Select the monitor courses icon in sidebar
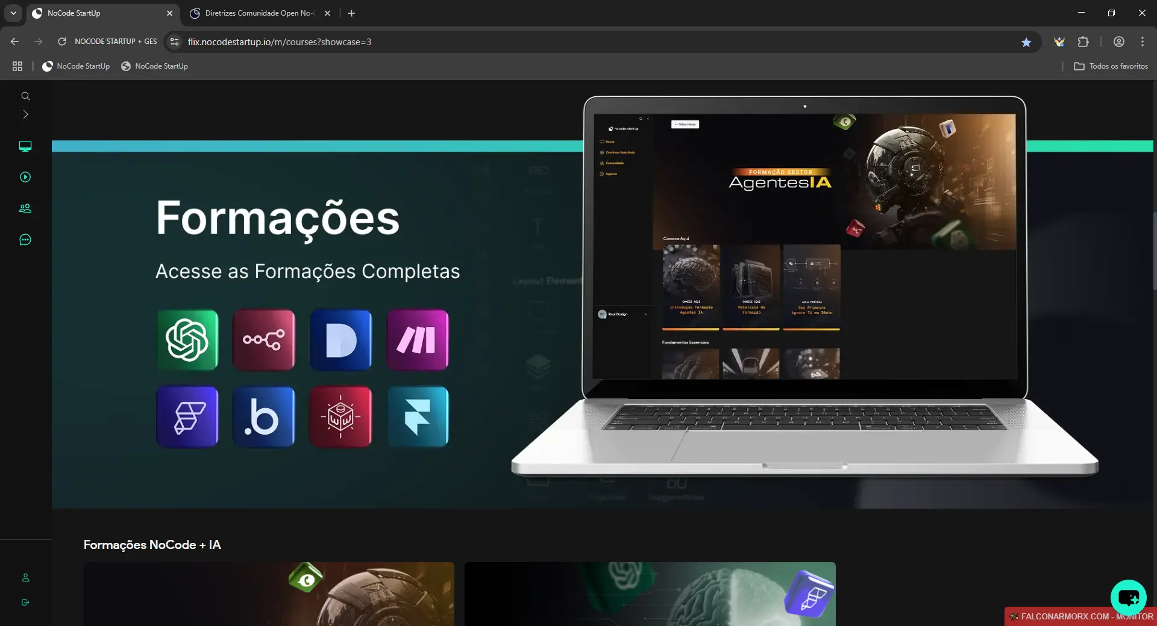 click(25, 146)
